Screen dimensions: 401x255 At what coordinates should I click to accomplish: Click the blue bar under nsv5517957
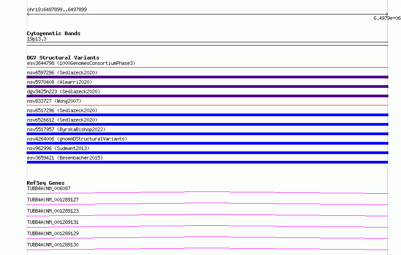click(207, 134)
